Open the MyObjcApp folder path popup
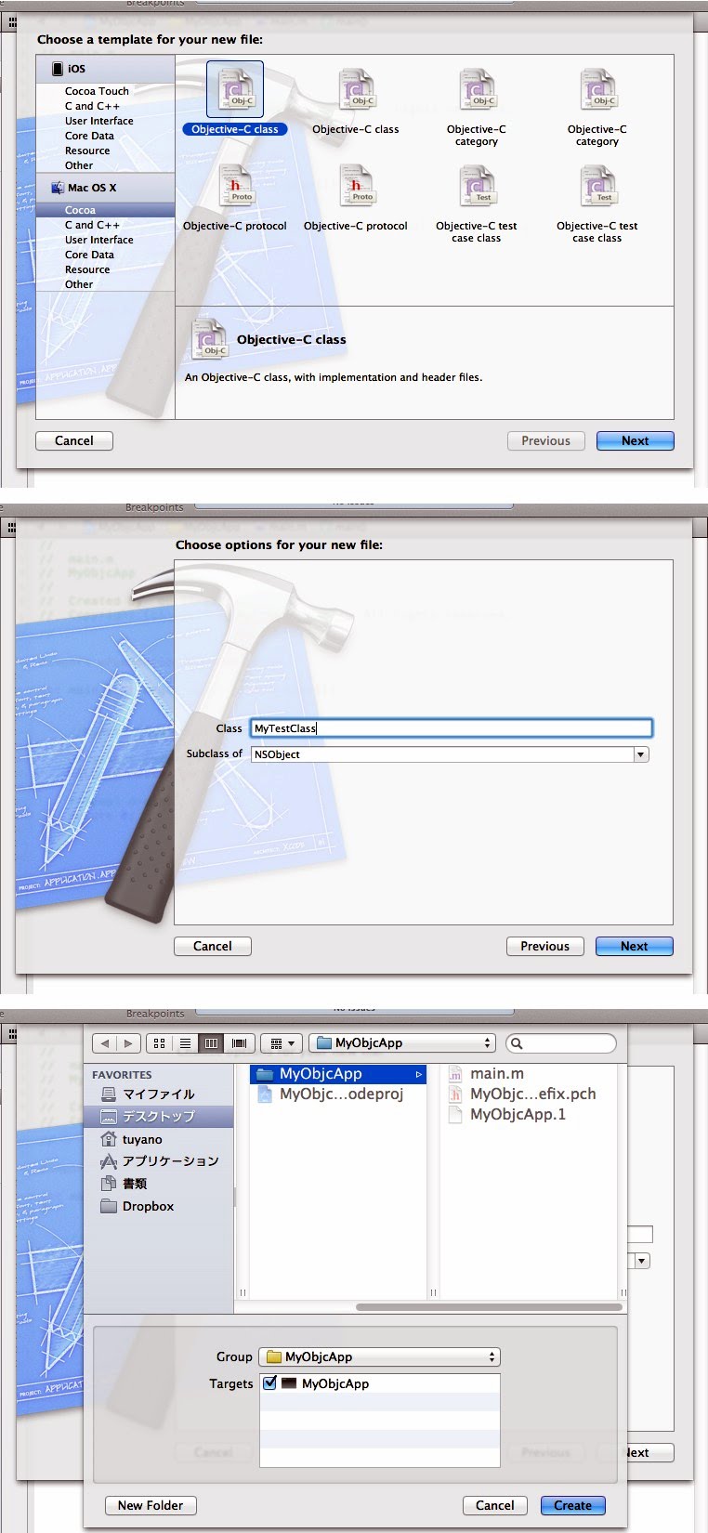 (402, 1043)
